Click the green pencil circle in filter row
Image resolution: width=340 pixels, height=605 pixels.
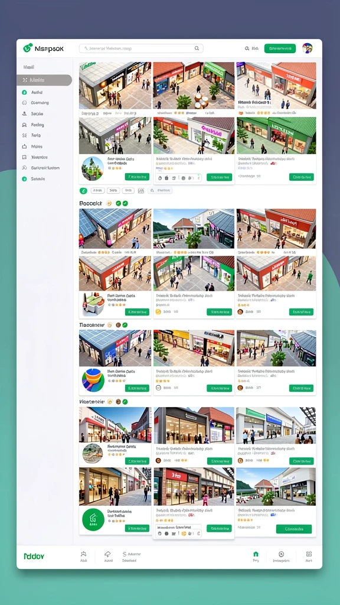83,191
